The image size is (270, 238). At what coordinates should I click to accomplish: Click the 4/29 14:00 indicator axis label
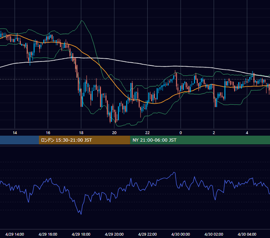point(15,234)
